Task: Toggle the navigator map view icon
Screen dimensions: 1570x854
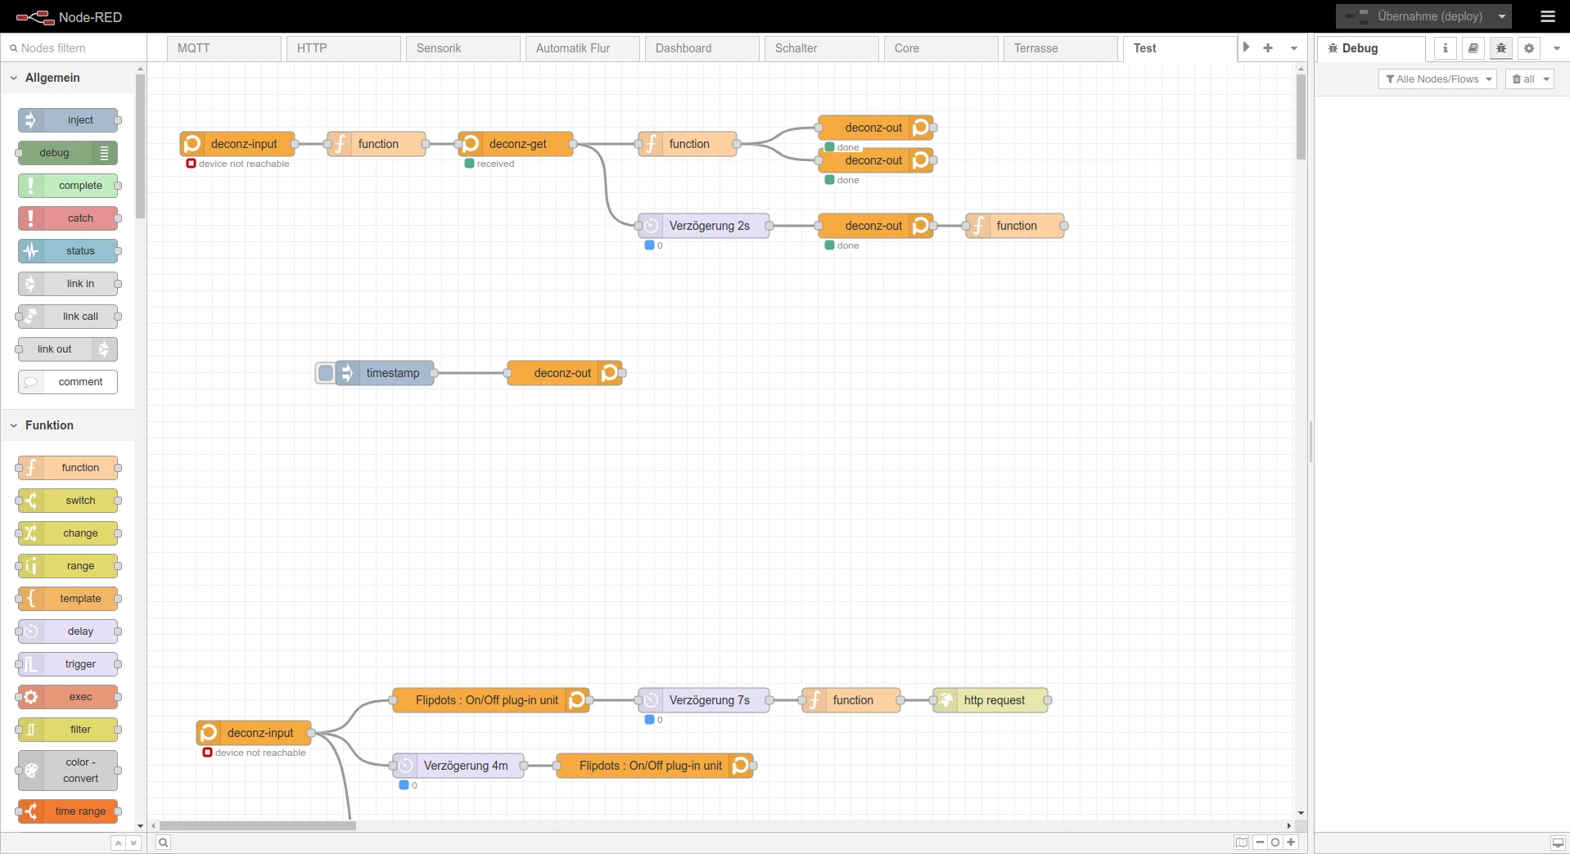Action: [1242, 843]
